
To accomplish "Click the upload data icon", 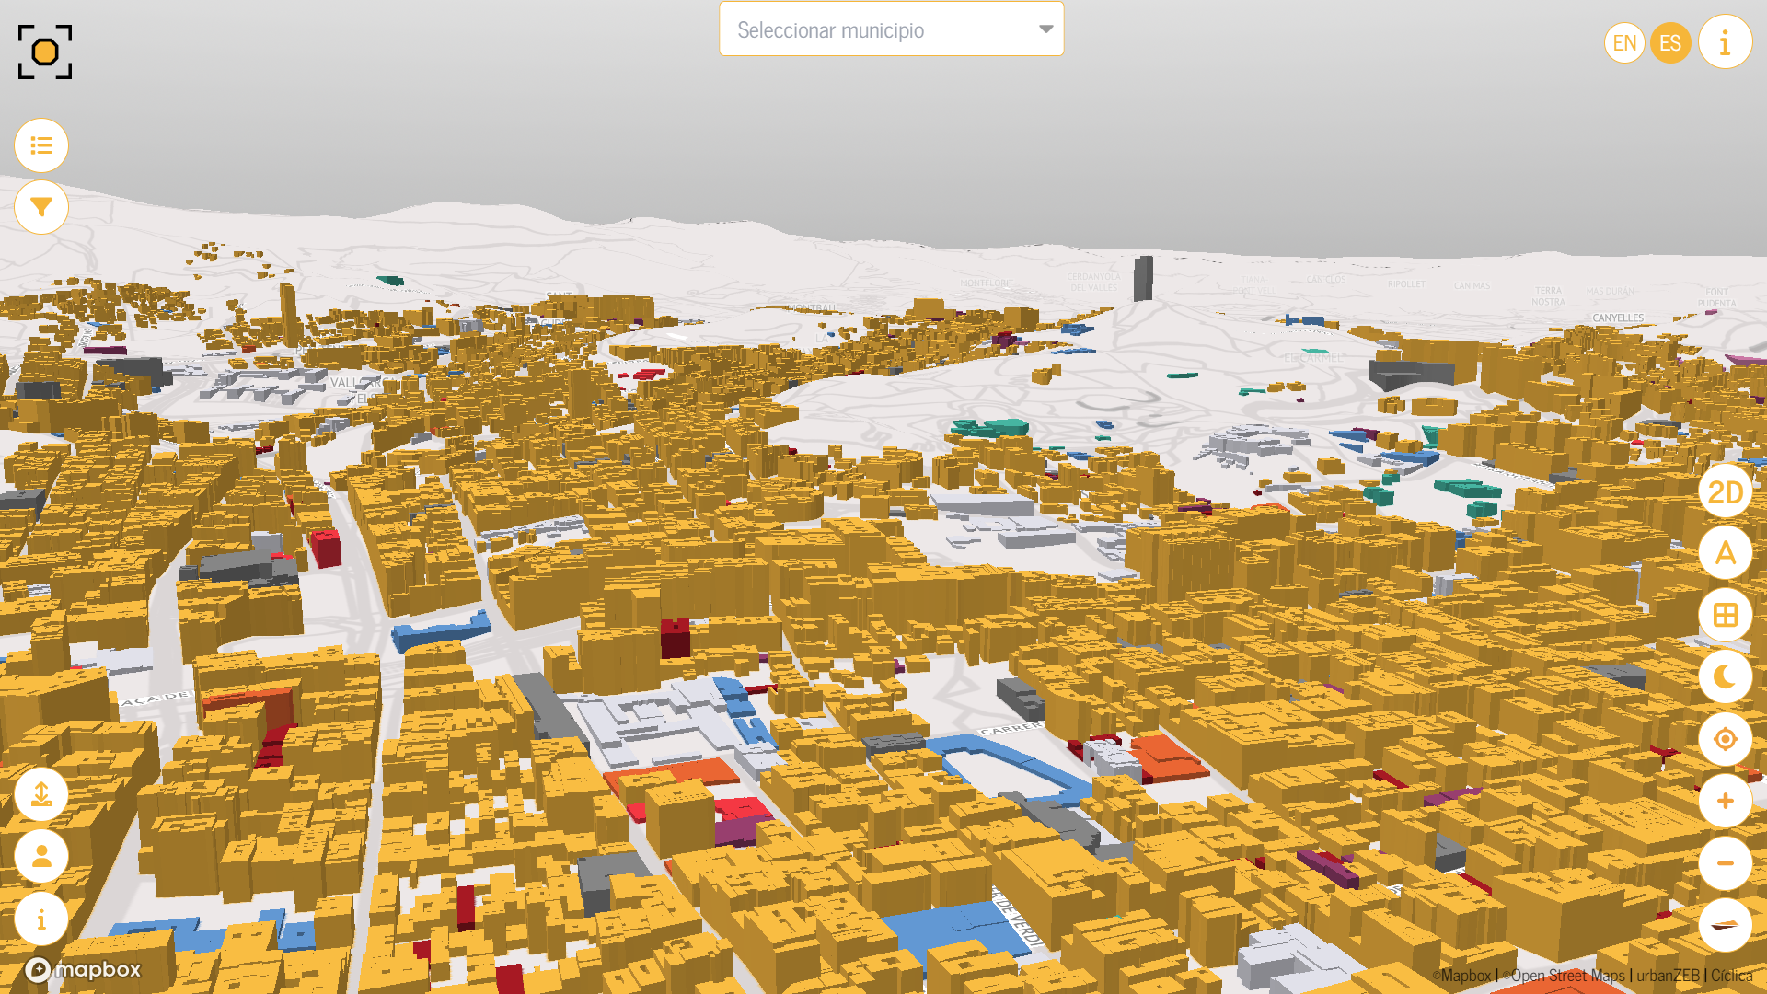I will (41, 794).
